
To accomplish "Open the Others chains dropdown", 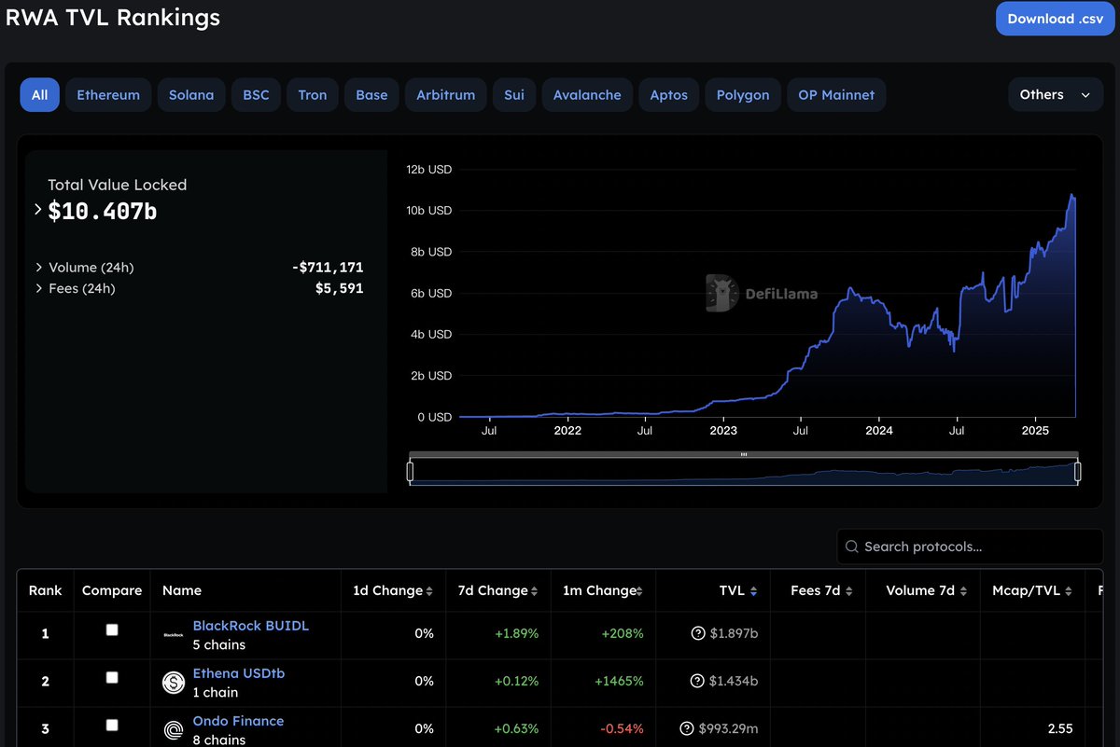I will [x=1056, y=95].
